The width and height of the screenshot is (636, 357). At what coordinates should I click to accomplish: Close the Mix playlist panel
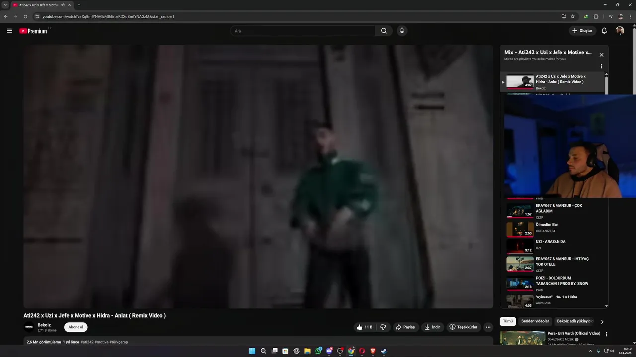click(x=601, y=55)
